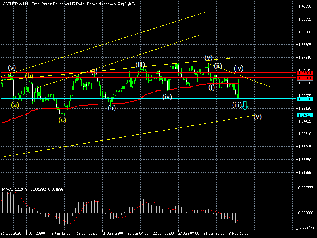Click the 8 Jan 12:00 time label
Screen dimensions: 317x238
[61, 234]
